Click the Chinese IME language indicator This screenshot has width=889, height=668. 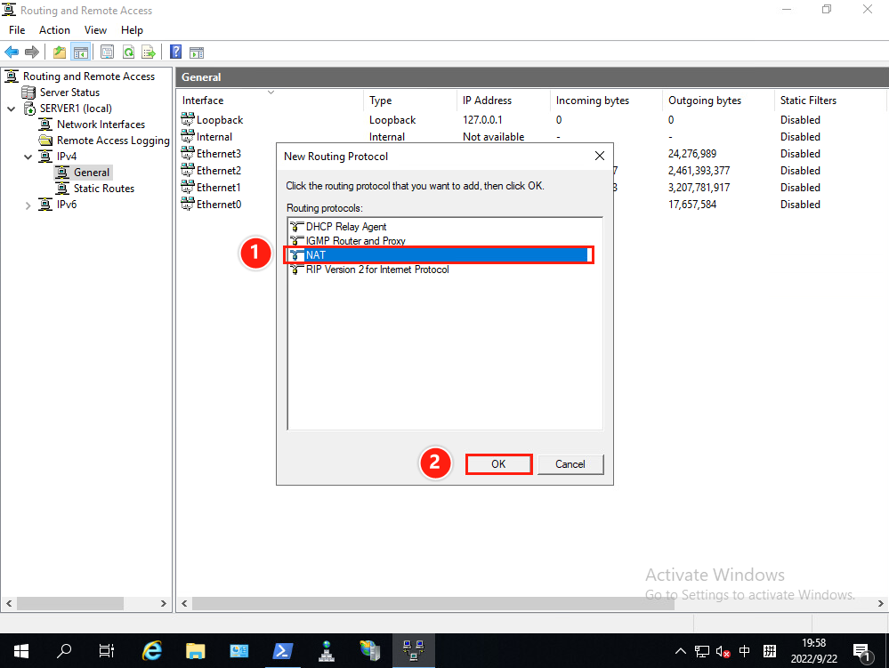[745, 652]
